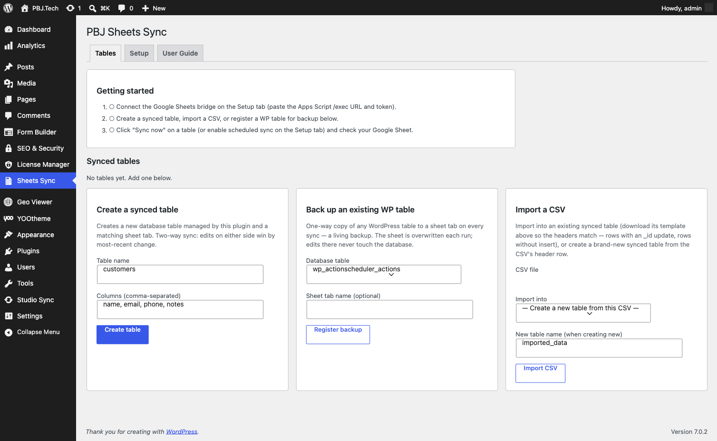The width and height of the screenshot is (717, 441).
Task: Click the Import CSV button
Action: tap(541, 373)
